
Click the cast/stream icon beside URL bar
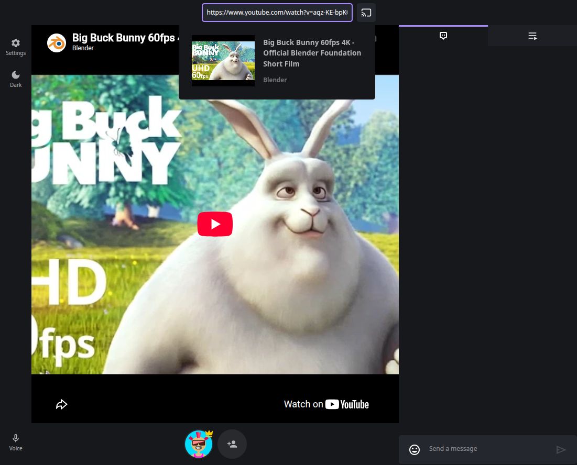point(366,13)
